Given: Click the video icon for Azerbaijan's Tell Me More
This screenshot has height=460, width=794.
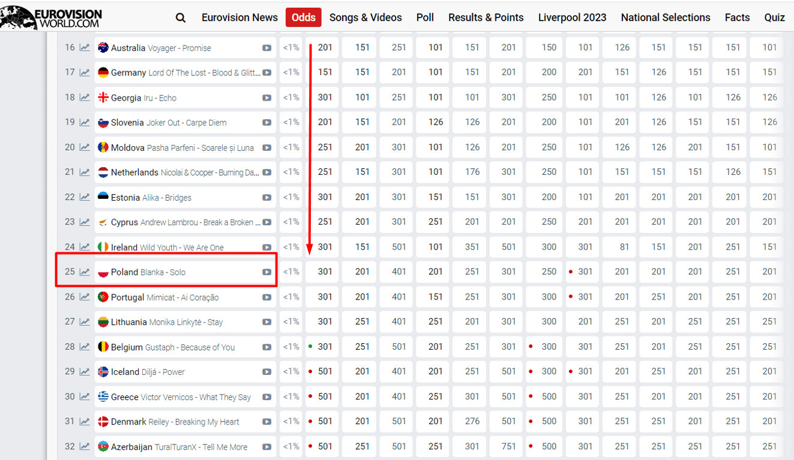Looking at the screenshot, I should pyautogui.click(x=266, y=446).
